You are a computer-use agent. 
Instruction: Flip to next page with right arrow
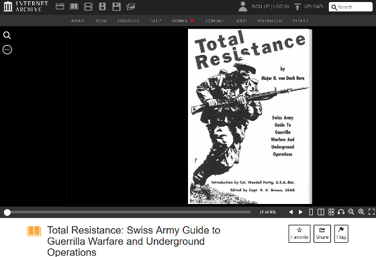pyautogui.click(x=301, y=212)
